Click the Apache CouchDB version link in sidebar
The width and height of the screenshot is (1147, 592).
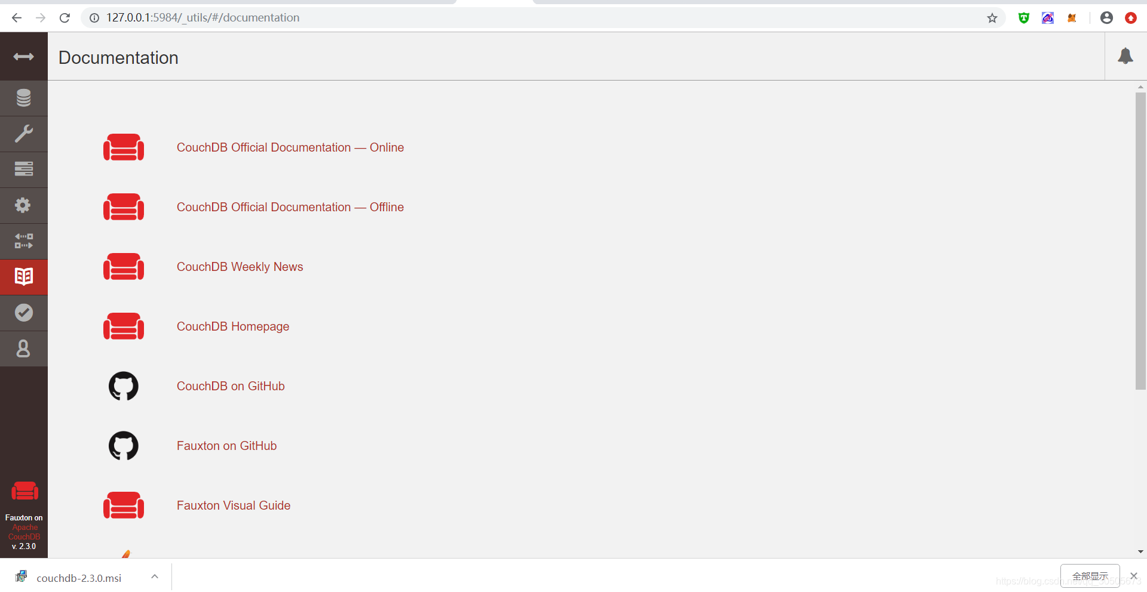tap(24, 532)
